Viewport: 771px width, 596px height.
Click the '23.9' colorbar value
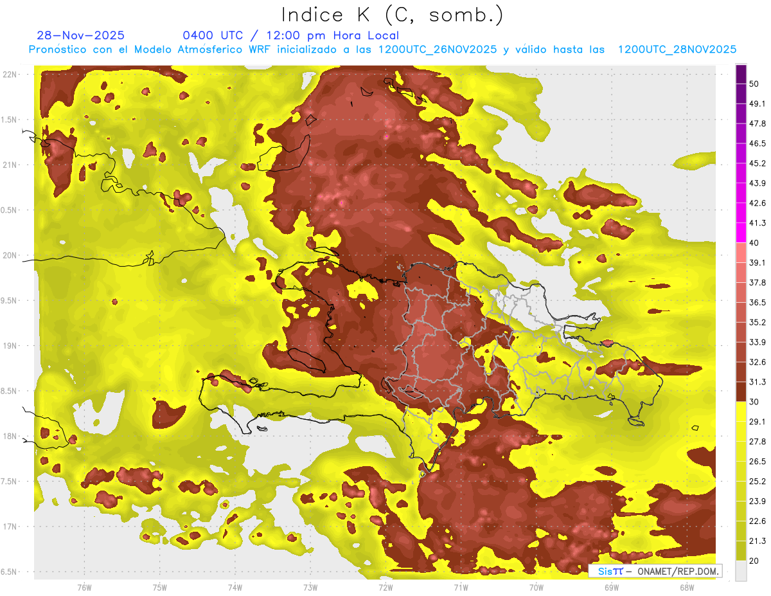coord(758,501)
